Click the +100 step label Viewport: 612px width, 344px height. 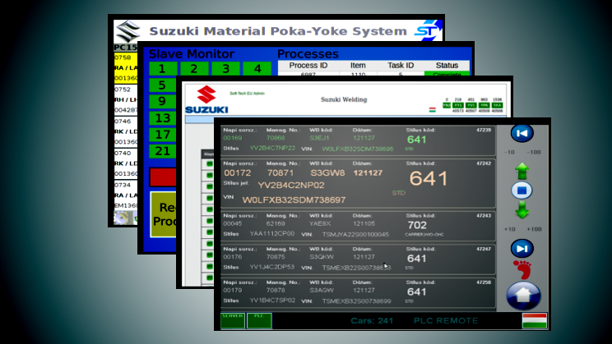534,229
